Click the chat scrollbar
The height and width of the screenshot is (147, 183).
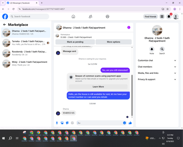tap(132, 96)
